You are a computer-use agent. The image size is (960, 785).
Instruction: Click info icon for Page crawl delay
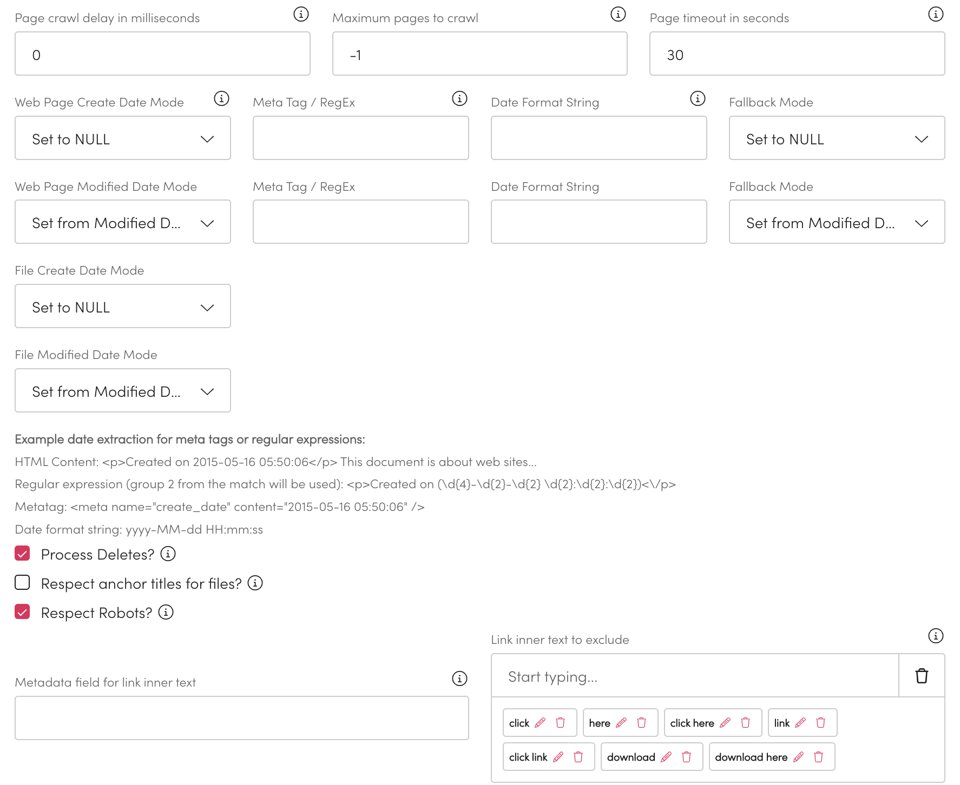pos(301,15)
